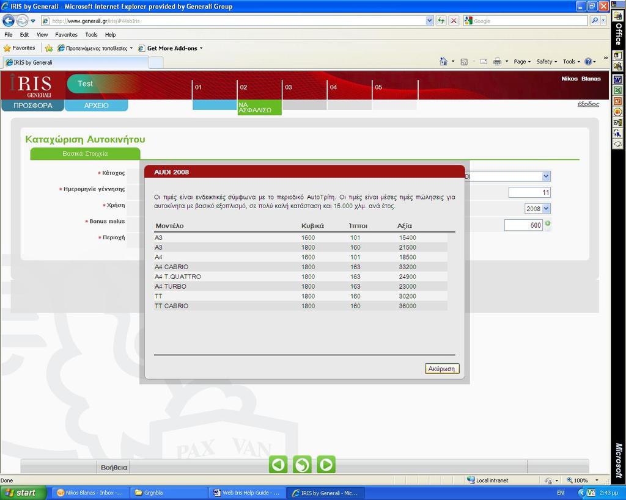Click the browser Forward arrow button
This screenshot has height=500, width=626.
click(23, 20)
